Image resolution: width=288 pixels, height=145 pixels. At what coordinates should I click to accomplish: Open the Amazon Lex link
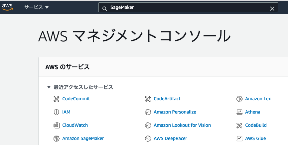click(258, 99)
